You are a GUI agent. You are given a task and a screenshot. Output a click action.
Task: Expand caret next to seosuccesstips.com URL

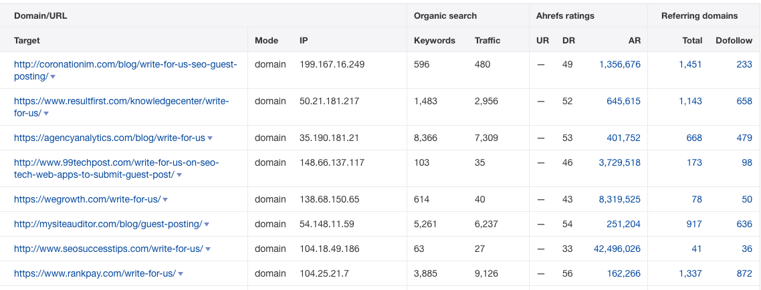(x=208, y=249)
